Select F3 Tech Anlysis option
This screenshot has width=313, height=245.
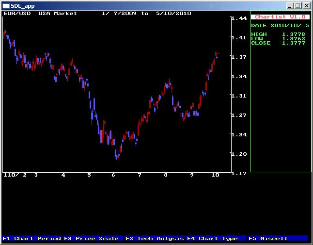click(x=155, y=238)
